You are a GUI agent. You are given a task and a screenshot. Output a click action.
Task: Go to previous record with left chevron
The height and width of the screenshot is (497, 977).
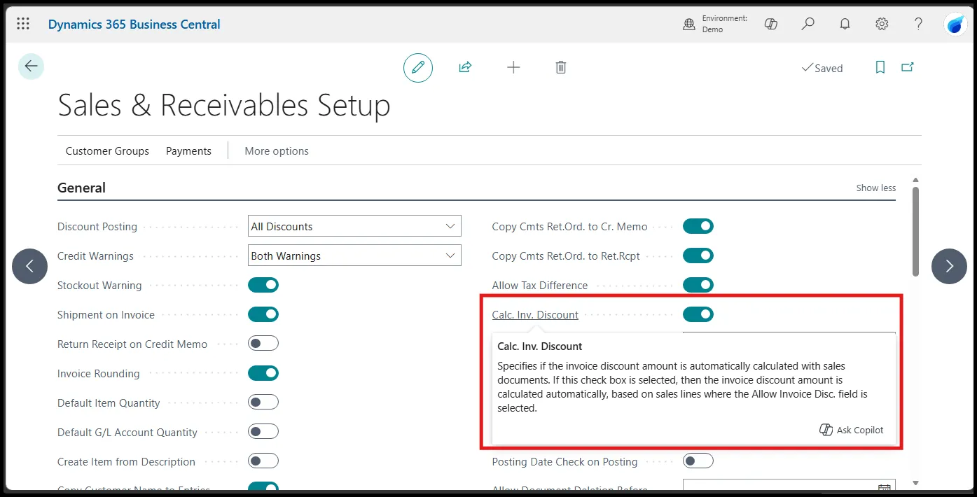[x=30, y=266]
